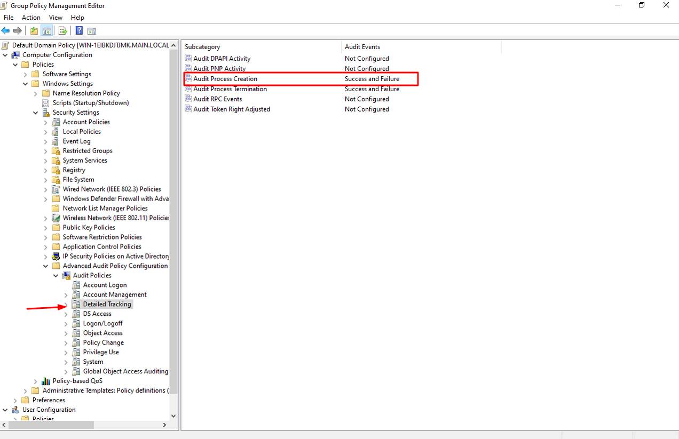This screenshot has height=439, width=679.
Task: Open the Action menu
Action: tap(31, 18)
